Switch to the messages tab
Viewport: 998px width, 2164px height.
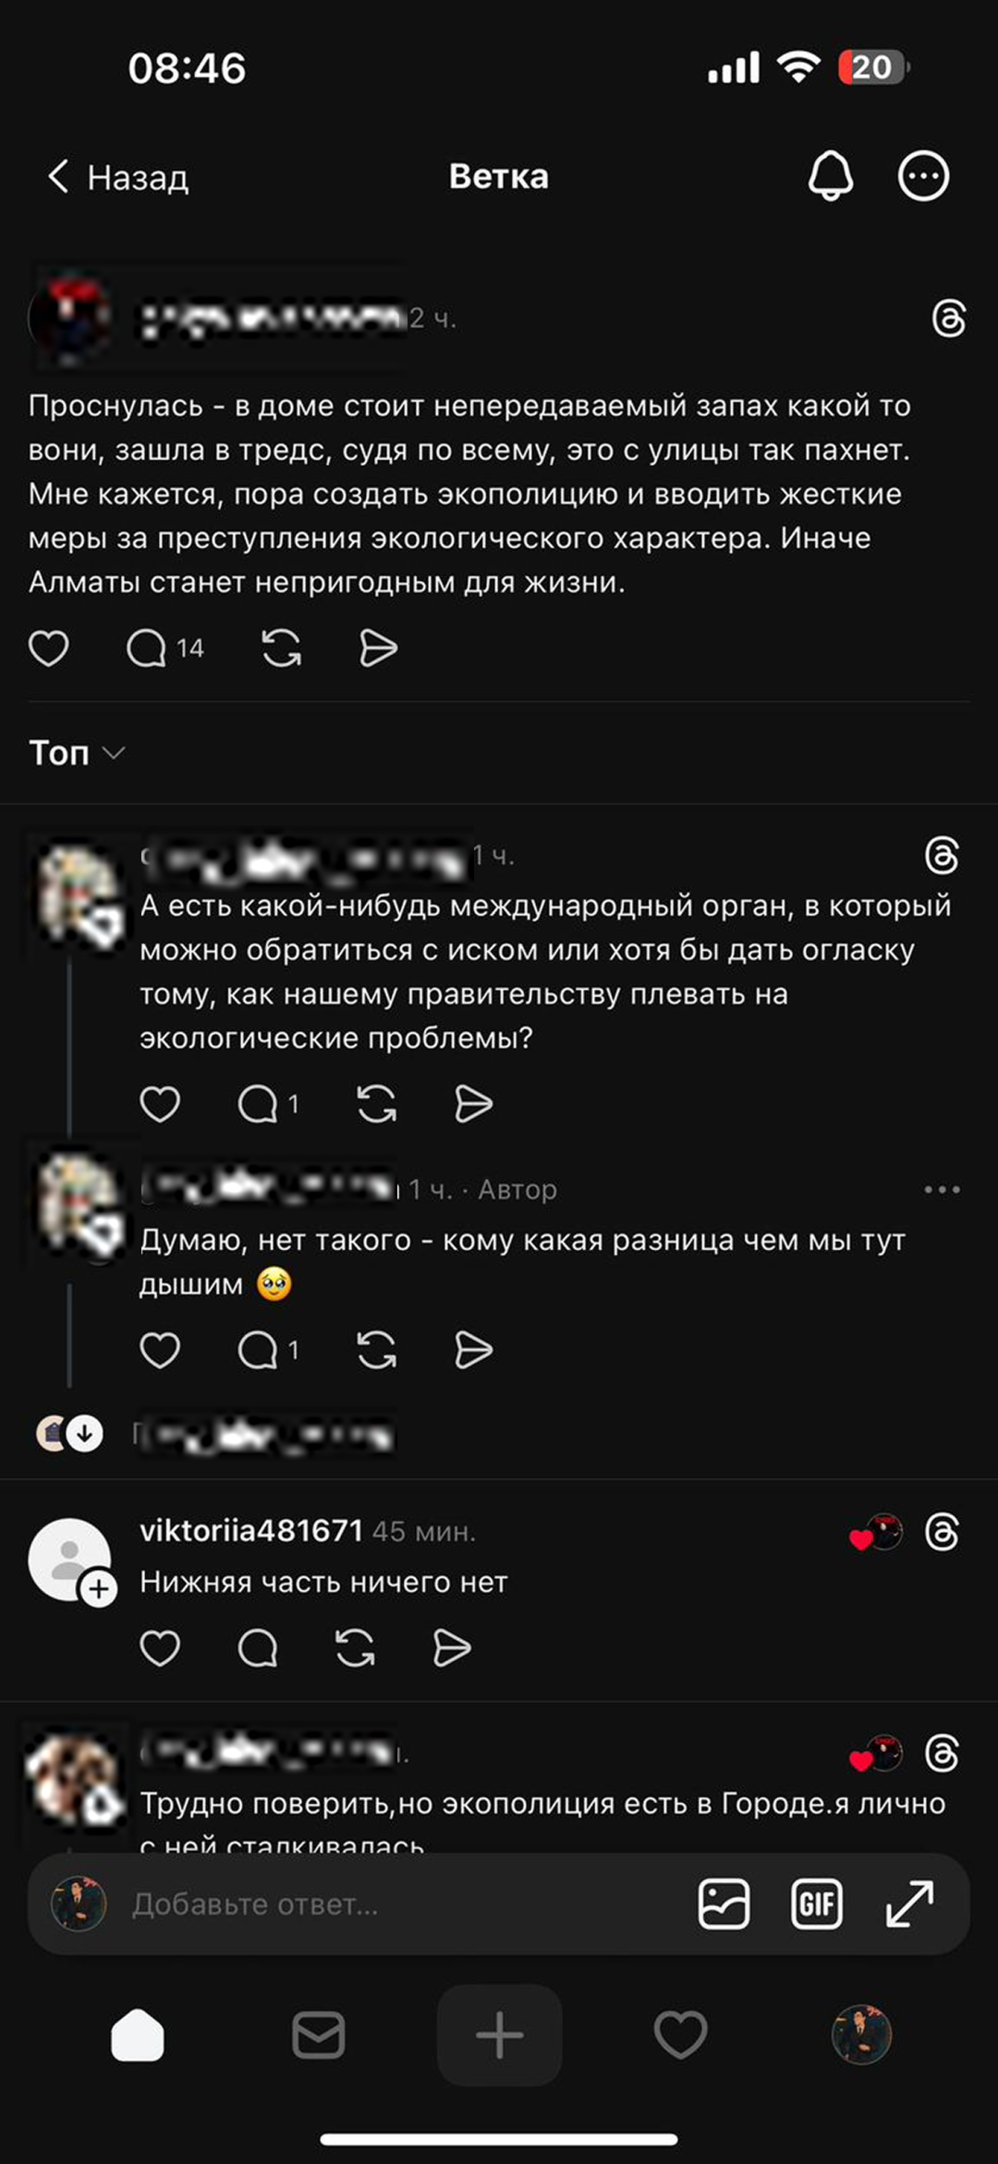point(319,2035)
